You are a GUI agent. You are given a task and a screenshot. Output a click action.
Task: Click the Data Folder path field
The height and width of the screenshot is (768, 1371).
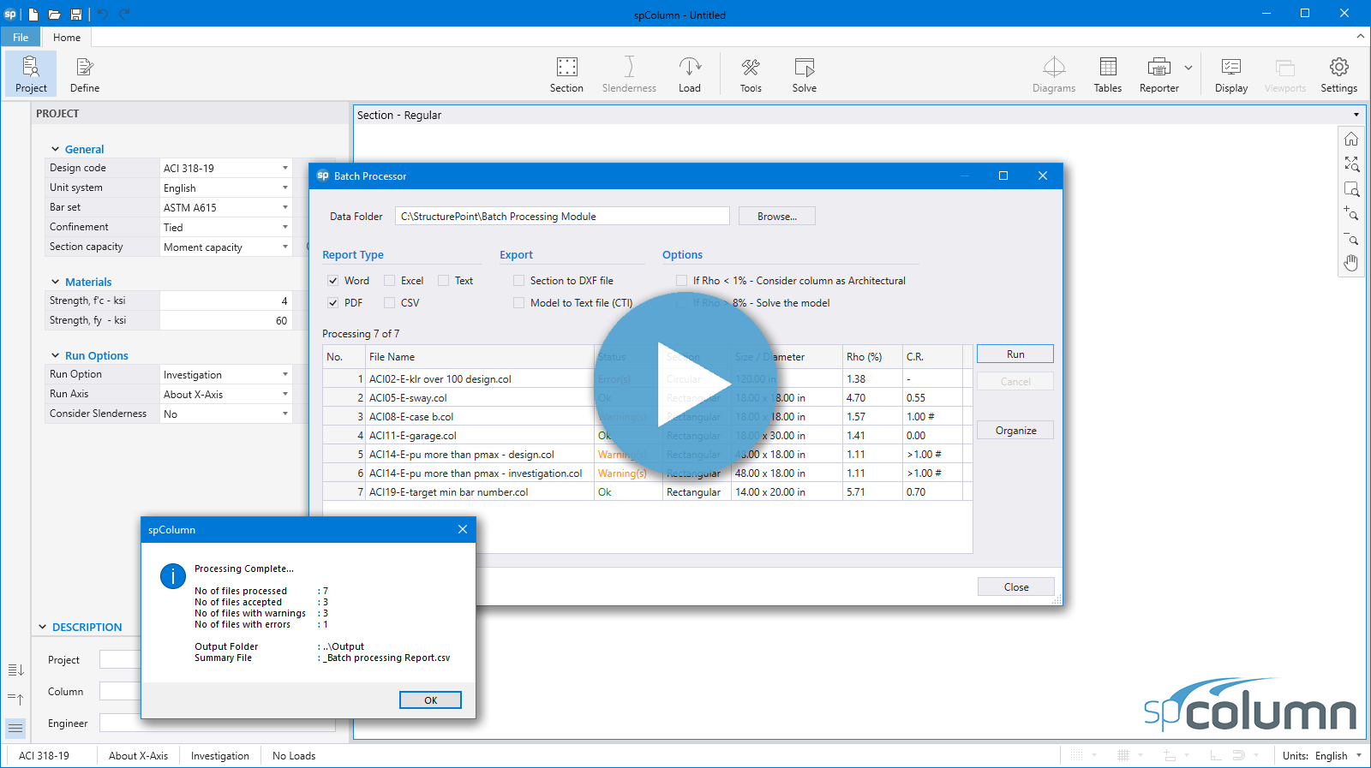562,217
